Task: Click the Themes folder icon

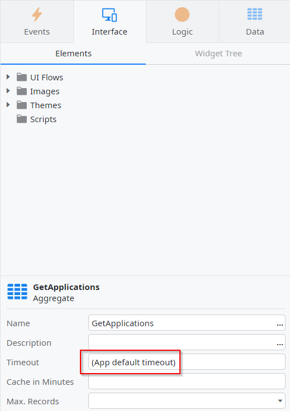Action: click(x=22, y=105)
